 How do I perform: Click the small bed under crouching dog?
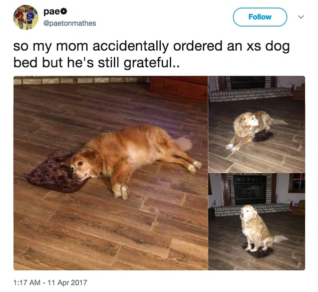pos(263,136)
